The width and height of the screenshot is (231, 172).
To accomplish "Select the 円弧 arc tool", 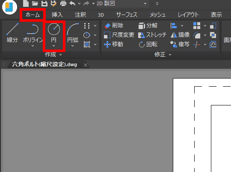I will coord(73,33).
